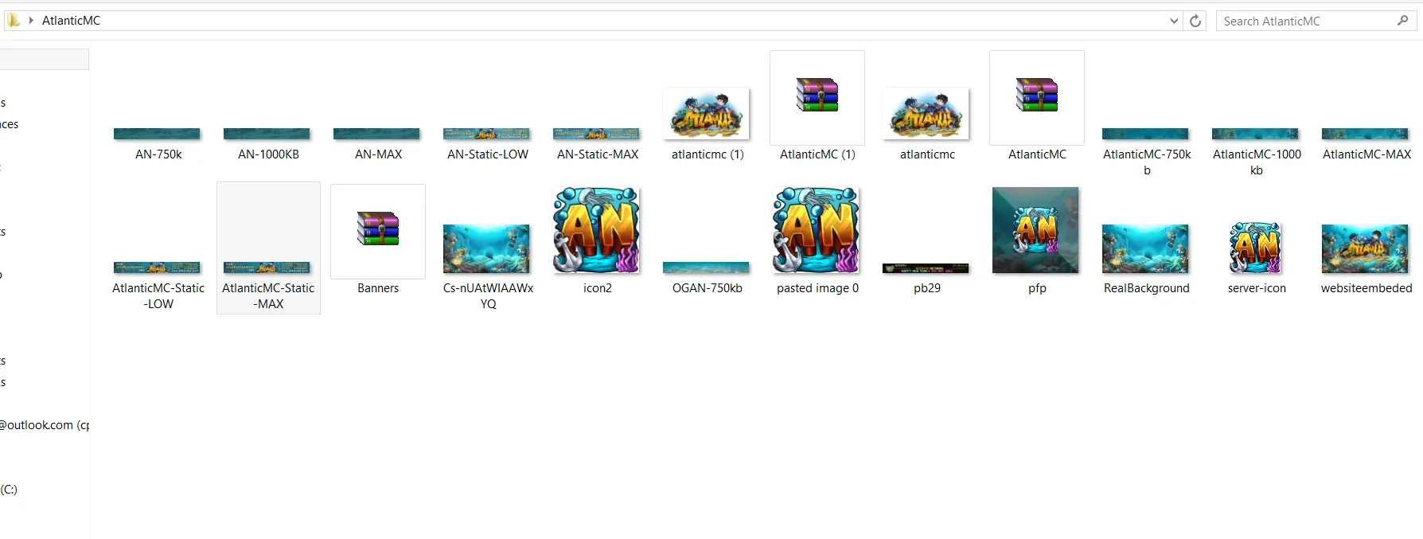Select the pasted image 0 file
1423x539 pixels.
click(817, 231)
